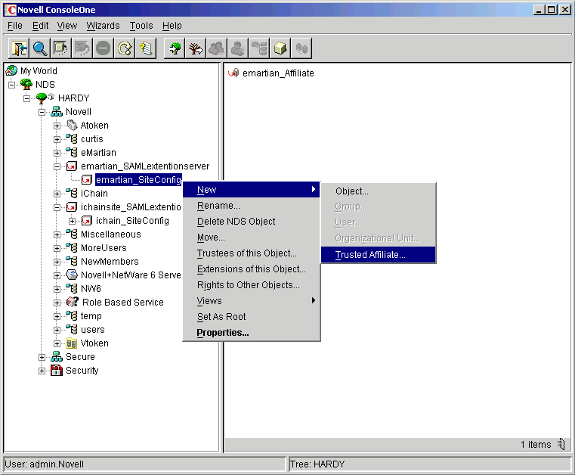The width and height of the screenshot is (575, 475).
Task: Collapse the HARDY tree node
Action: coord(26,98)
